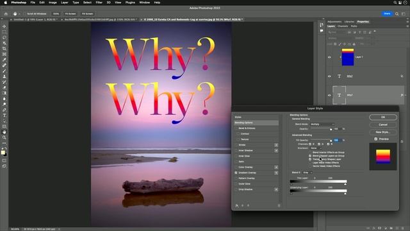Select the Spot Healing Brush tool
The width and height of the screenshot is (410, 231).
(x=4, y=65)
